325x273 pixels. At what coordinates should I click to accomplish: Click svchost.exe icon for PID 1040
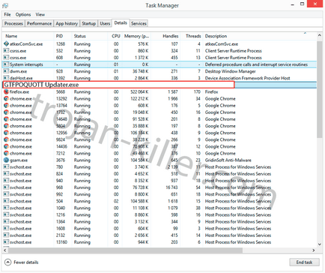6,208
